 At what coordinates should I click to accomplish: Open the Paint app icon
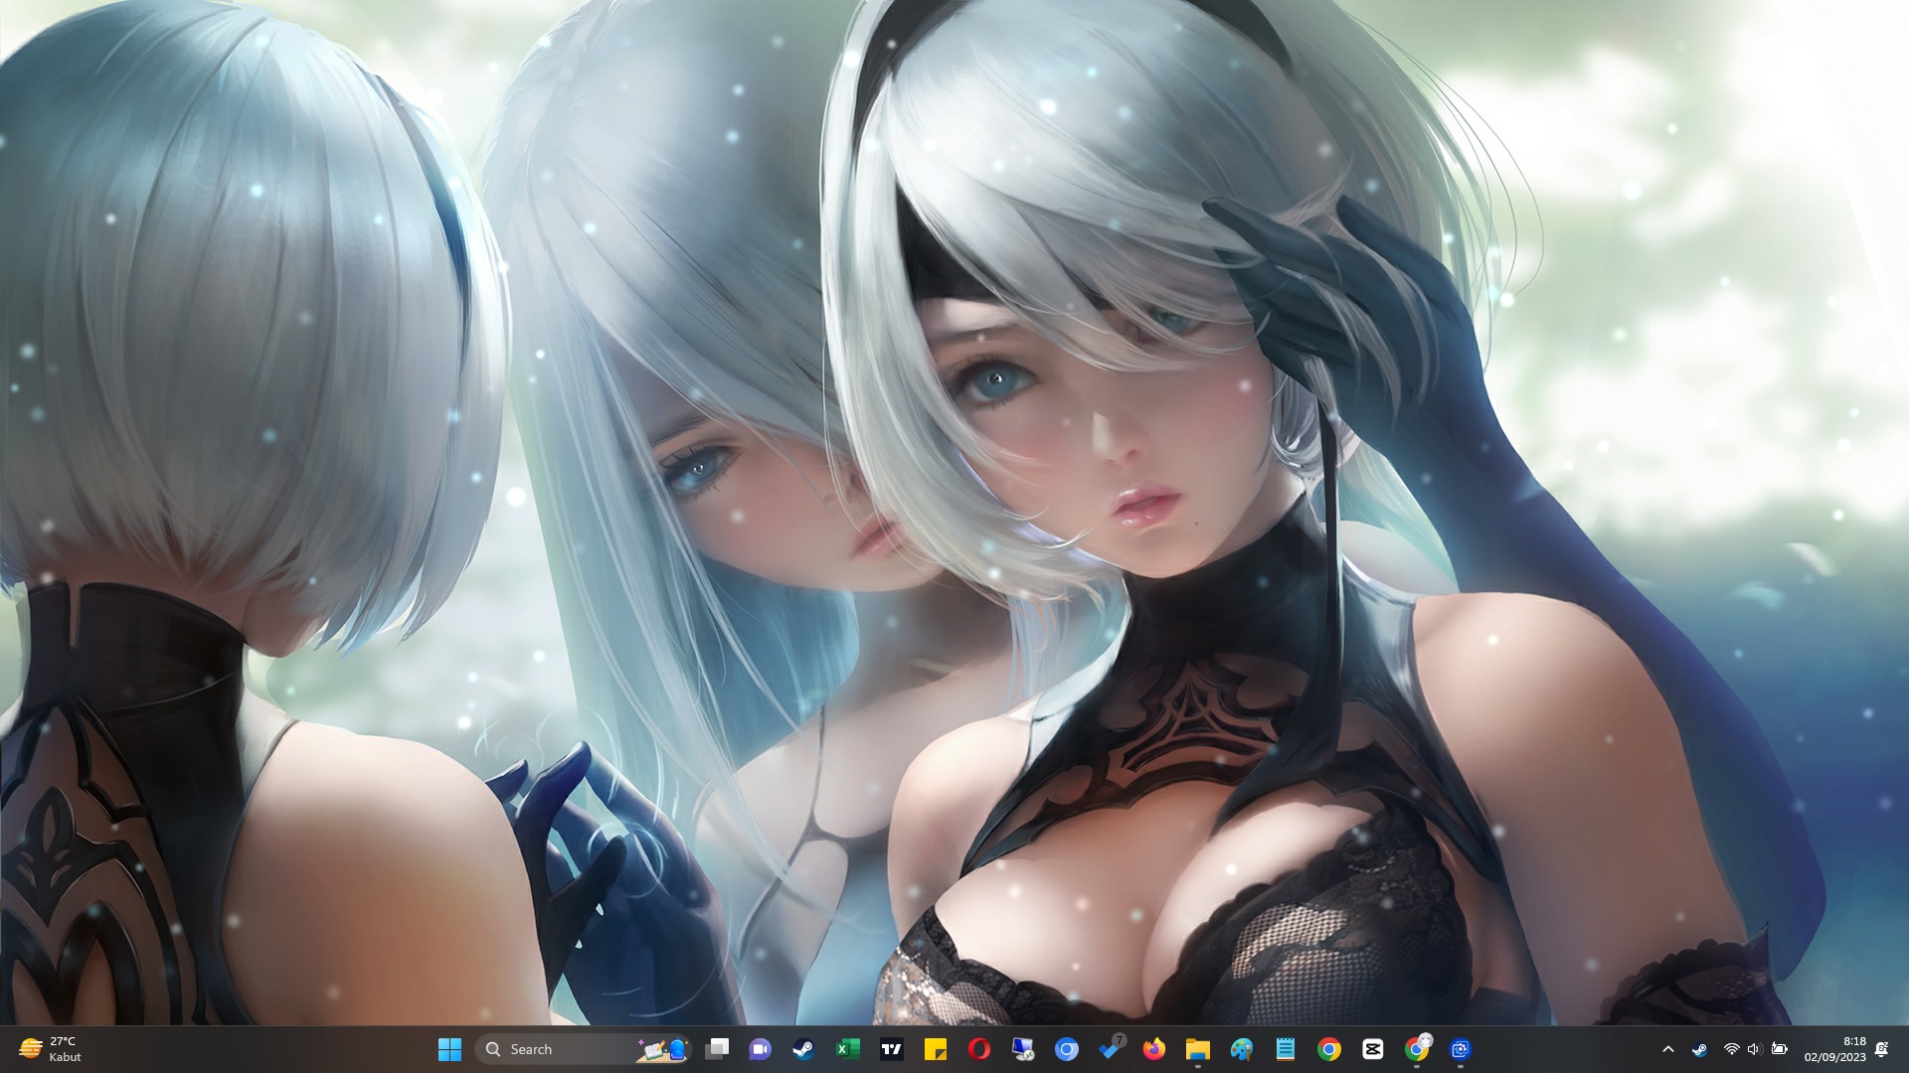tap(1241, 1049)
